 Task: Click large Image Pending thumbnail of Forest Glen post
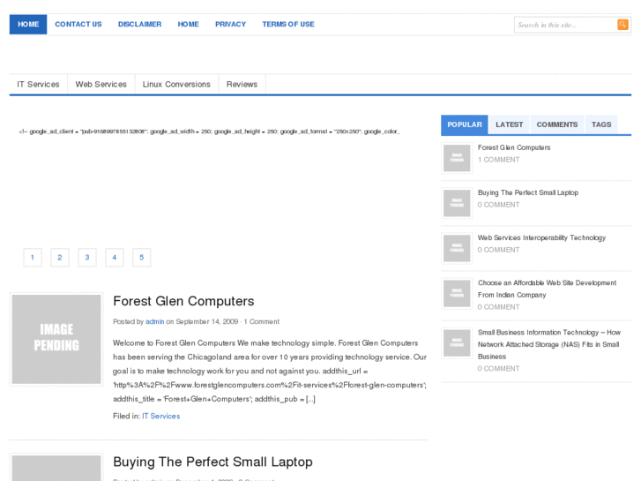(x=56, y=340)
